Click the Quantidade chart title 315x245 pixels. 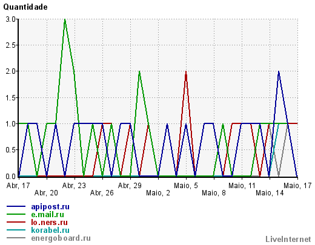pyautogui.click(x=25, y=7)
